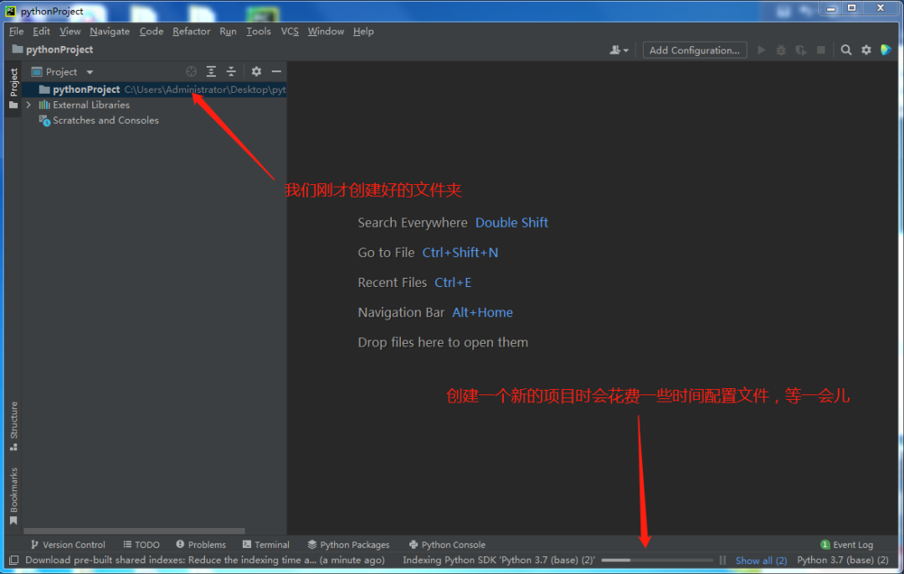Open the Event Log

pos(846,545)
